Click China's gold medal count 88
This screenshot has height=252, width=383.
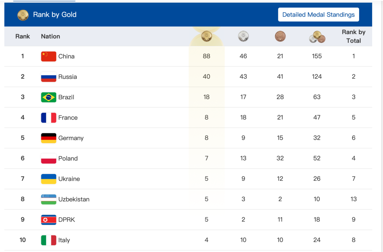pos(207,56)
